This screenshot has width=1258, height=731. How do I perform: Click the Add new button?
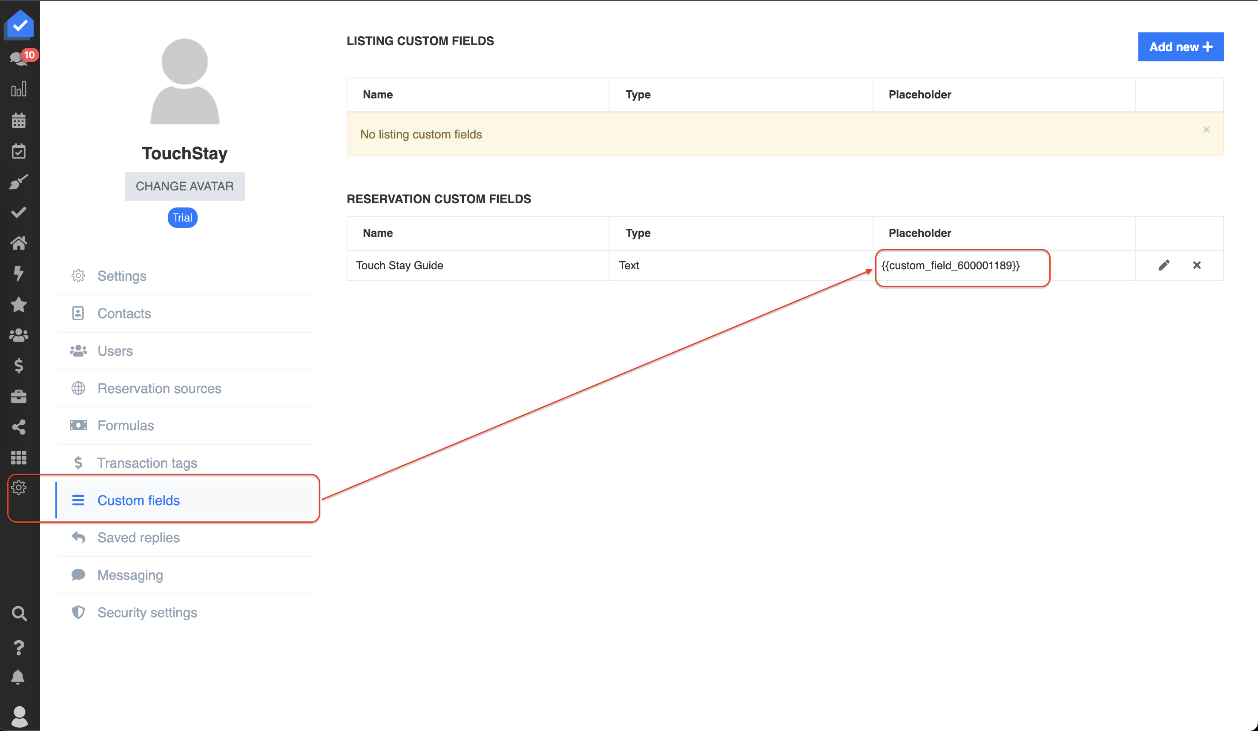[1180, 47]
